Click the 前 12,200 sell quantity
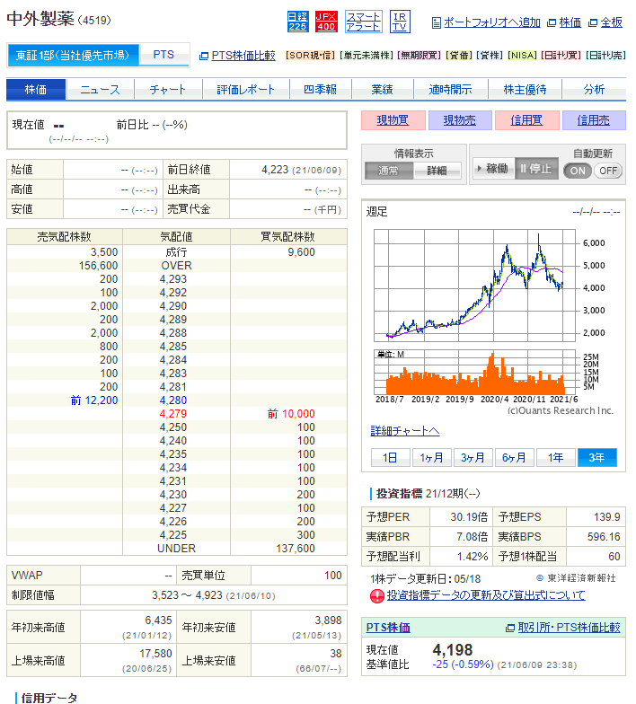636x704 pixels. 94,400
